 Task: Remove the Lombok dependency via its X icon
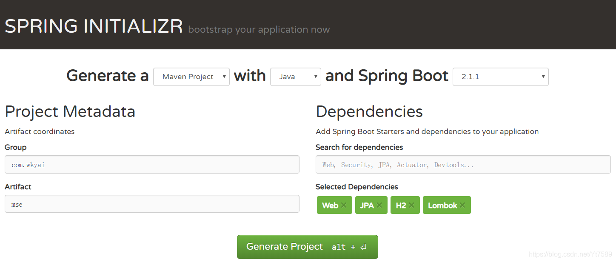pyautogui.click(x=462, y=205)
